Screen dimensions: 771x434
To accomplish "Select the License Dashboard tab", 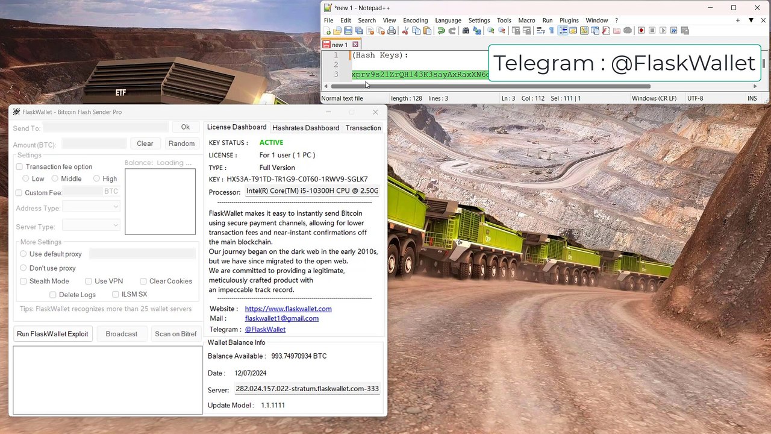I will [237, 127].
